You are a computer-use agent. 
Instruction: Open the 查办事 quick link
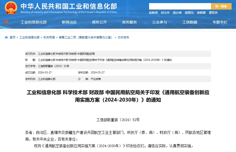tap(177, 13)
